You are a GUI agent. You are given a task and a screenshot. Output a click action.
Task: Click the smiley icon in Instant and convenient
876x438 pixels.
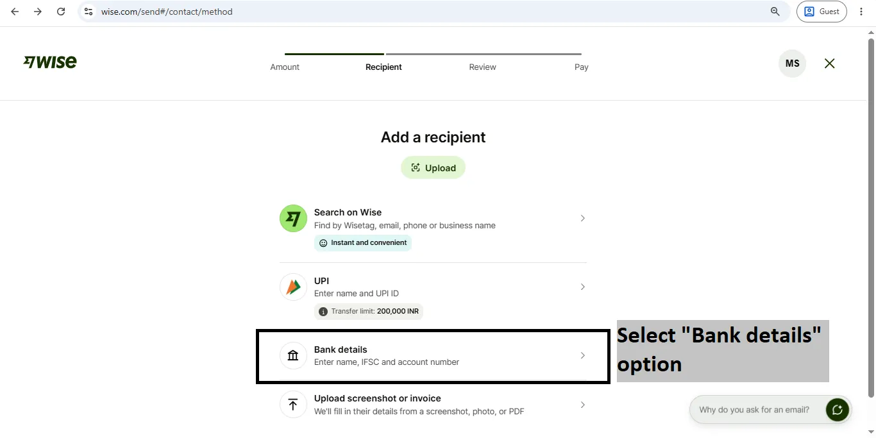click(323, 243)
